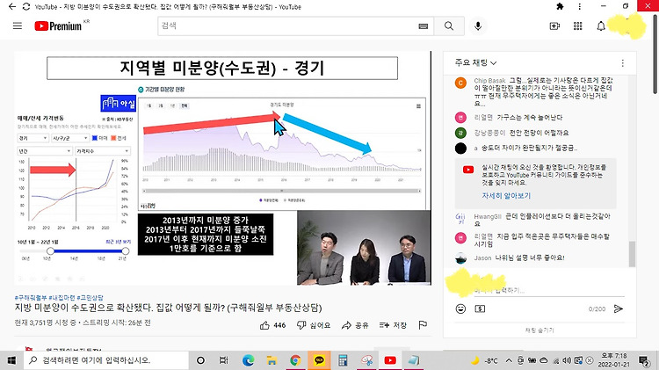
Task: Click the #구해줘월부 hashtag
Action: click(x=31, y=297)
